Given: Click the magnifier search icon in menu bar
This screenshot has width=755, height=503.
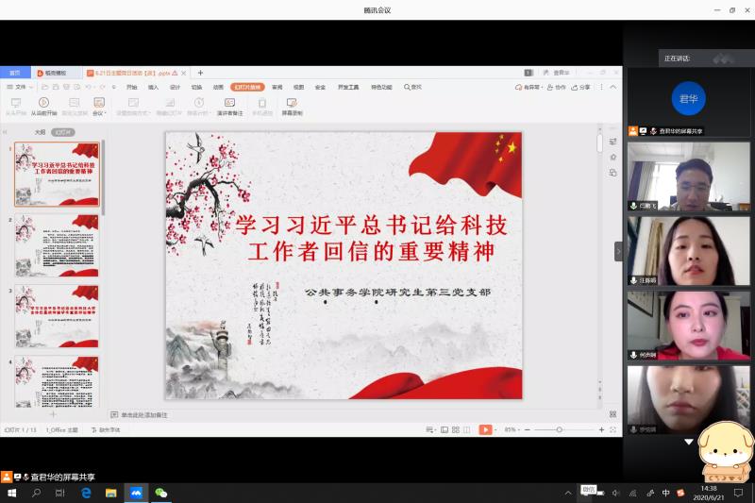Looking at the screenshot, I should (407, 87).
